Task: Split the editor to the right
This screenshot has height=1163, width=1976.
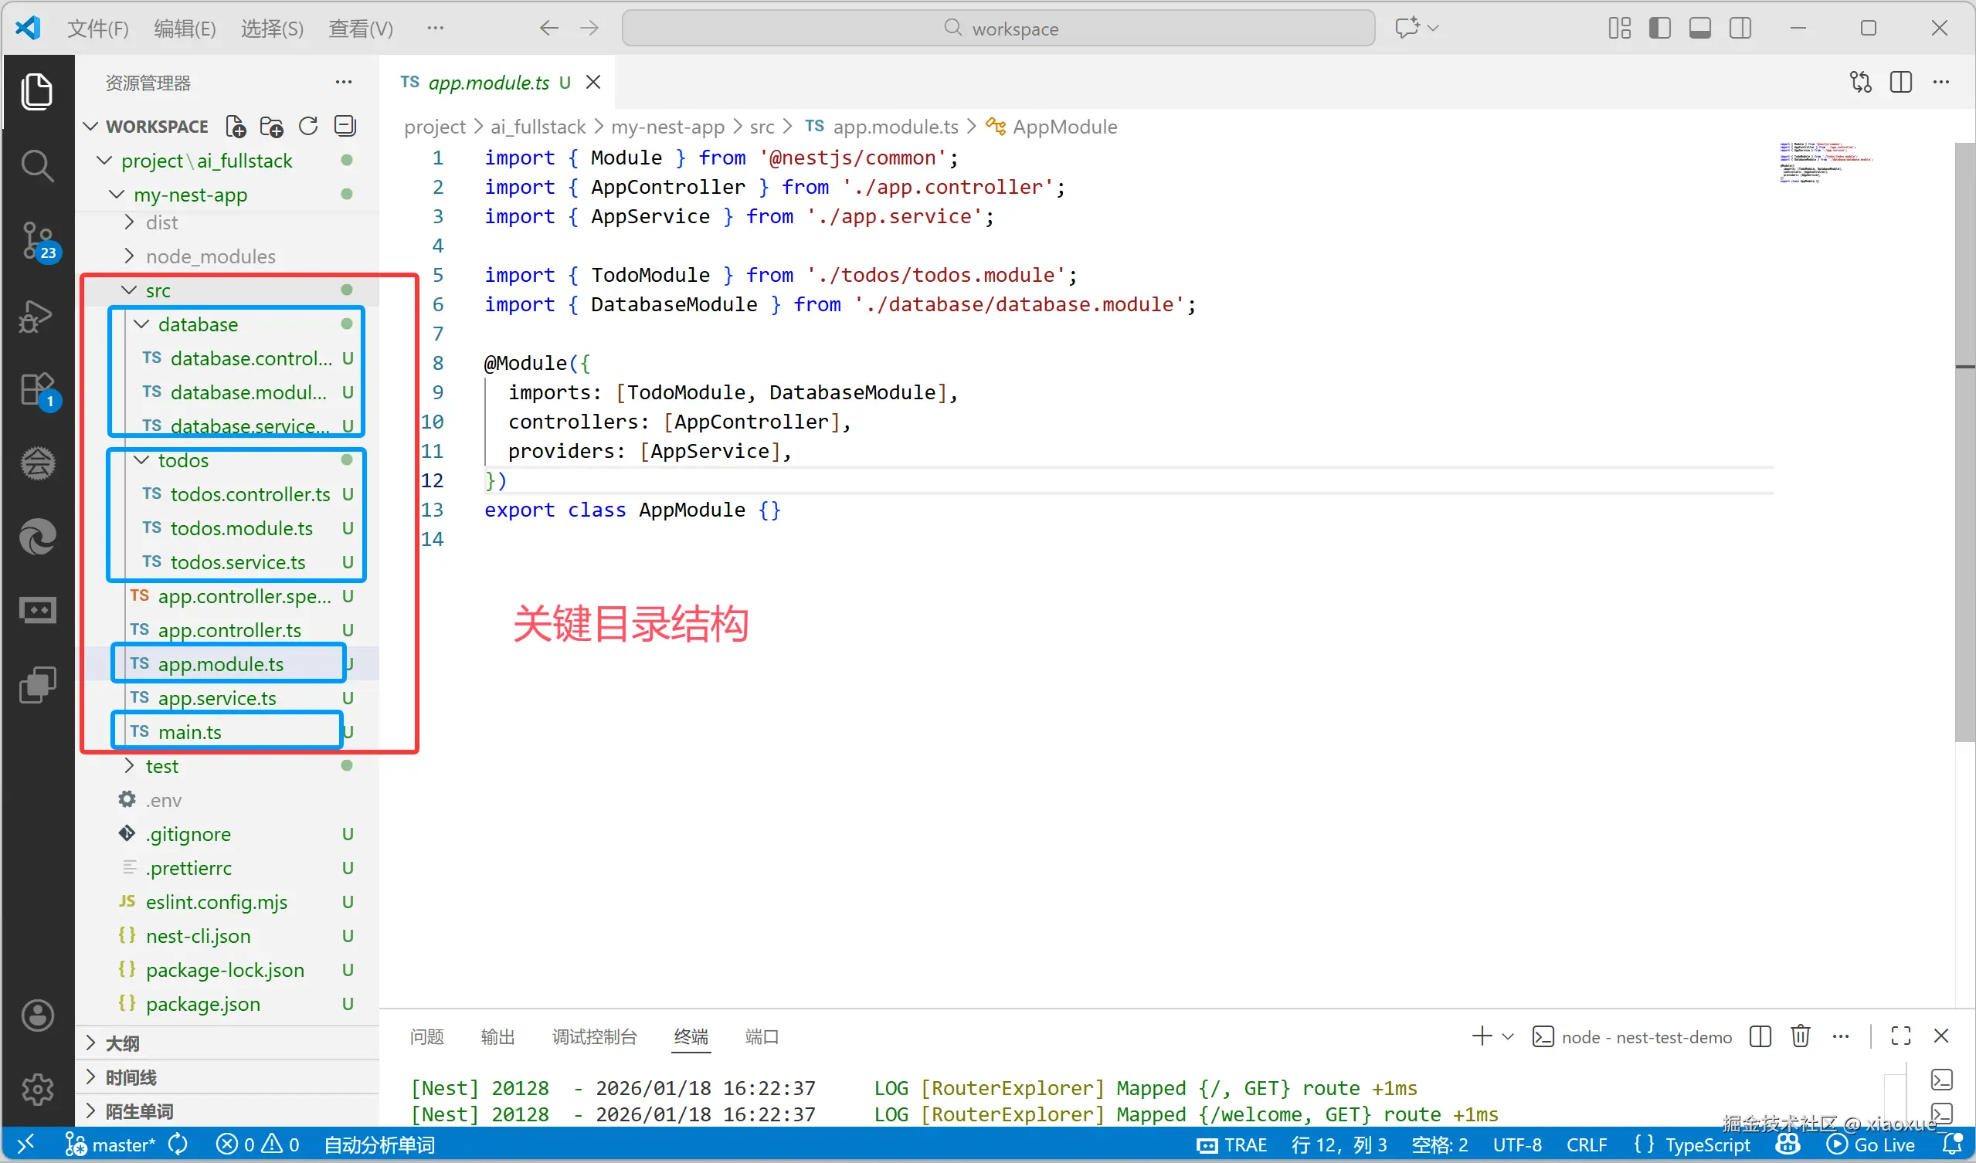Action: click(1902, 82)
